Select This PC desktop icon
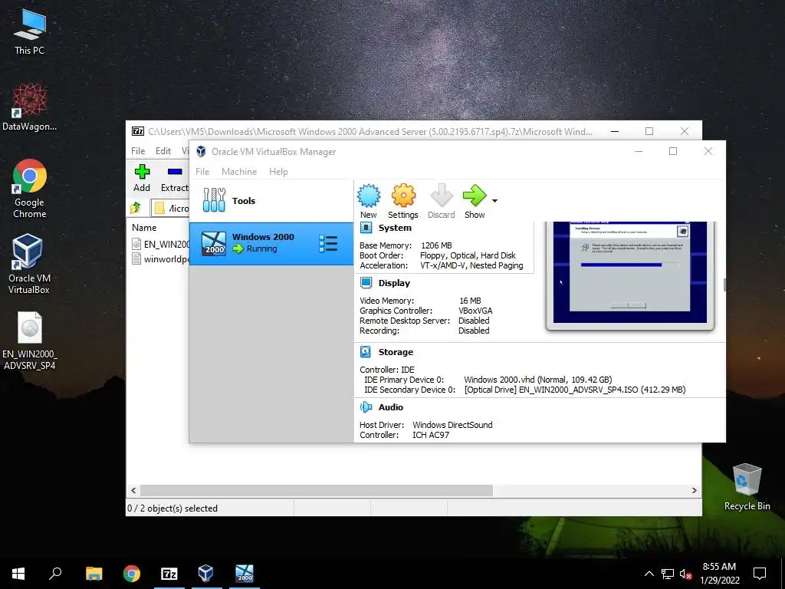The image size is (785, 589). click(29, 31)
